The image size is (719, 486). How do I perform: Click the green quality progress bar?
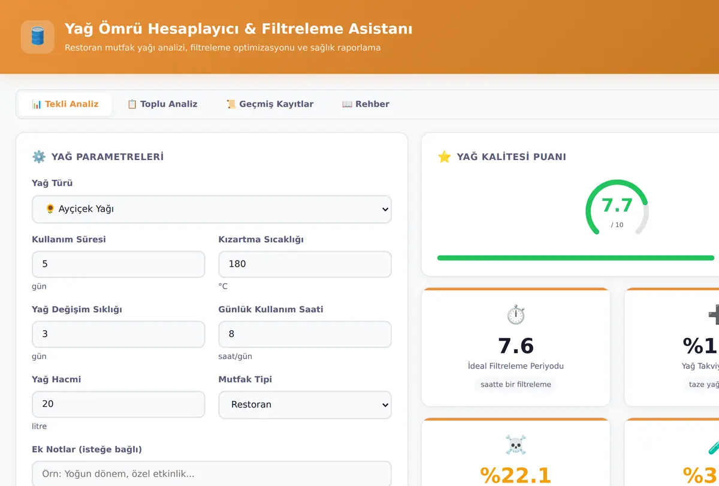[x=576, y=258]
